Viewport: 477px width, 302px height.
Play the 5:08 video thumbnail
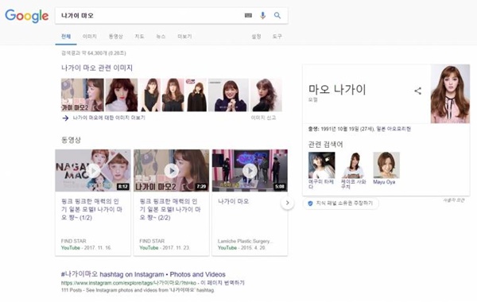point(250,171)
